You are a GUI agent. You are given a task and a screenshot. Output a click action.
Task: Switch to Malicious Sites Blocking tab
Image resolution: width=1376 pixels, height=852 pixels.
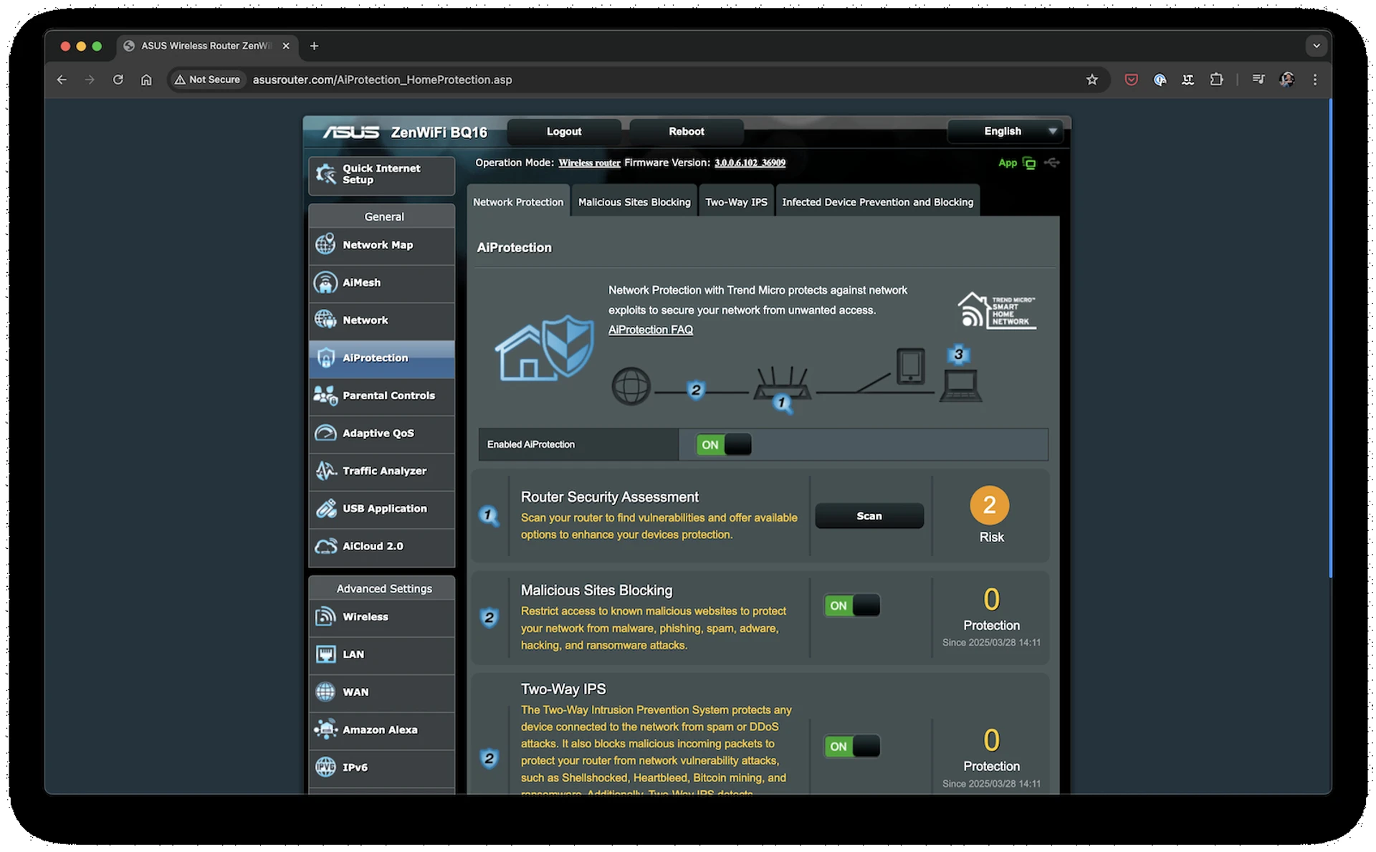tap(634, 202)
